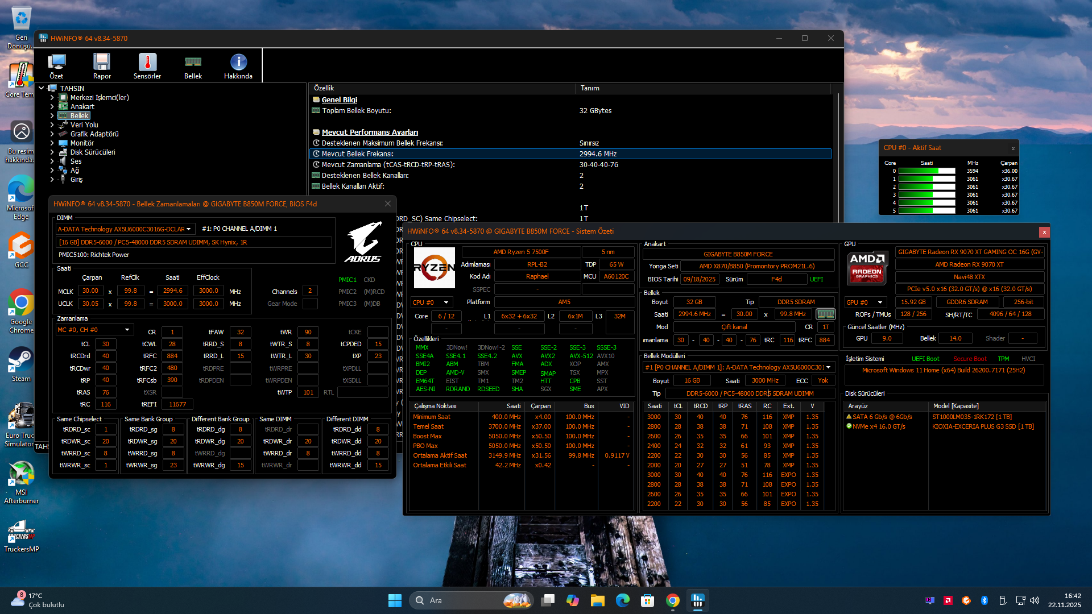This screenshot has height=614, width=1092.
Task: Close the CPU #0 Aktif Saat panel
Action: [1013, 148]
